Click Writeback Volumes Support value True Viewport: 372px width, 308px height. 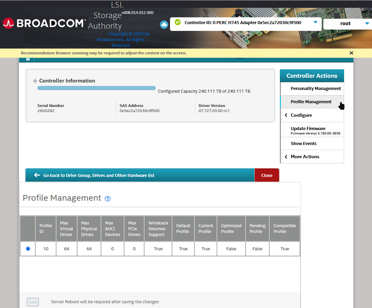tap(158, 249)
